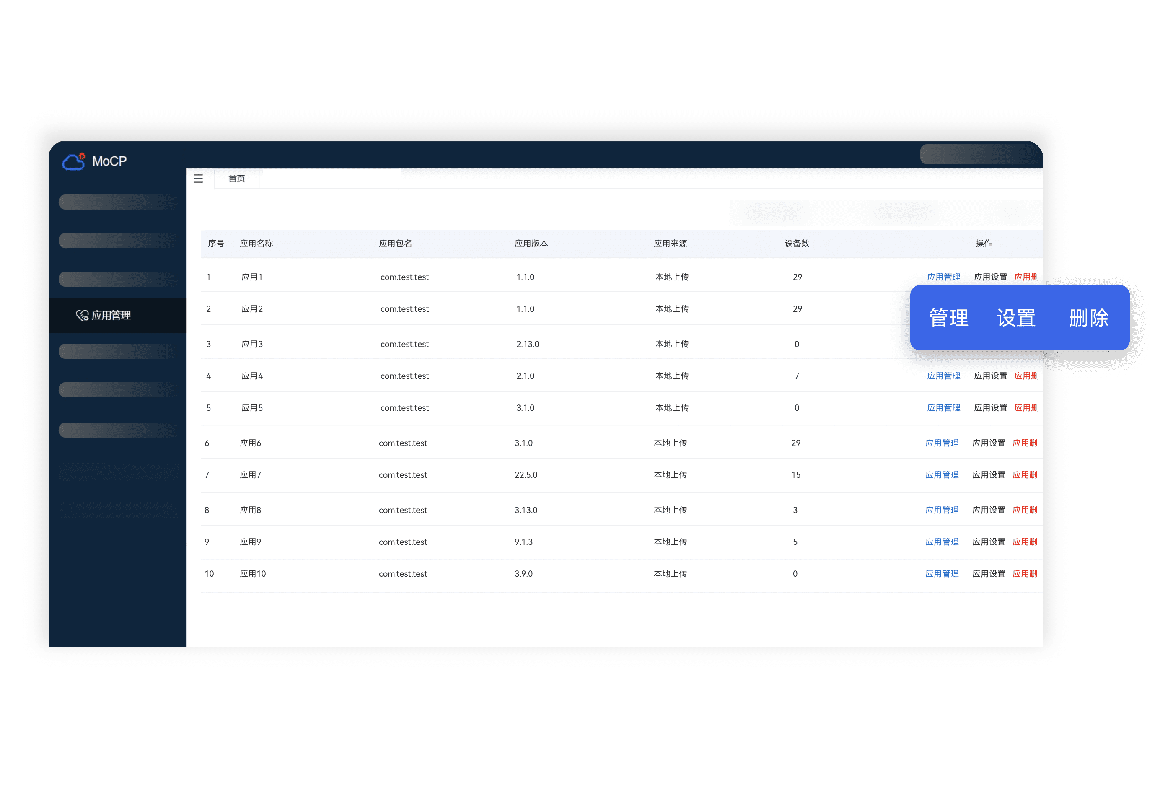Open 应用设置 link for 应用4
This screenshot has width=1155, height=788.
coord(990,376)
